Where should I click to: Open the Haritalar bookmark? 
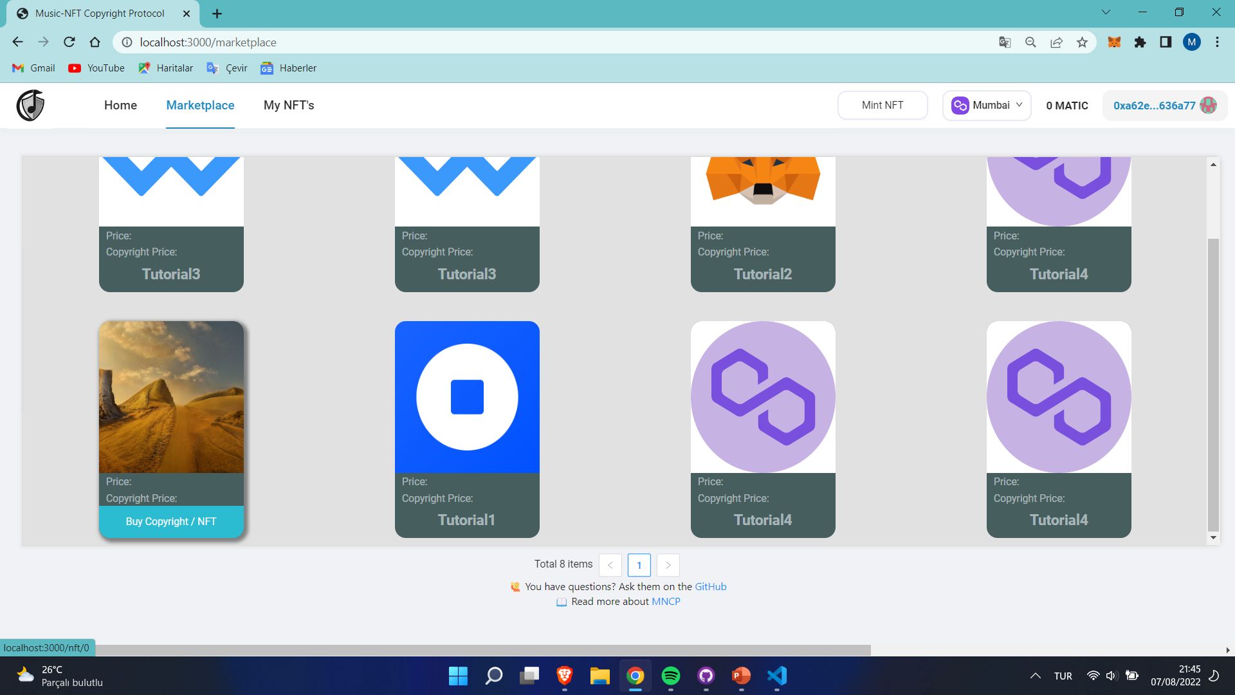tap(165, 68)
